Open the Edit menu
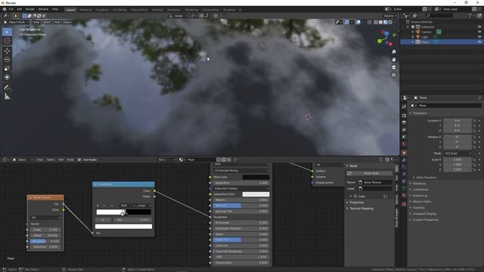The height and width of the screenshot is (272, 484). 20,9
